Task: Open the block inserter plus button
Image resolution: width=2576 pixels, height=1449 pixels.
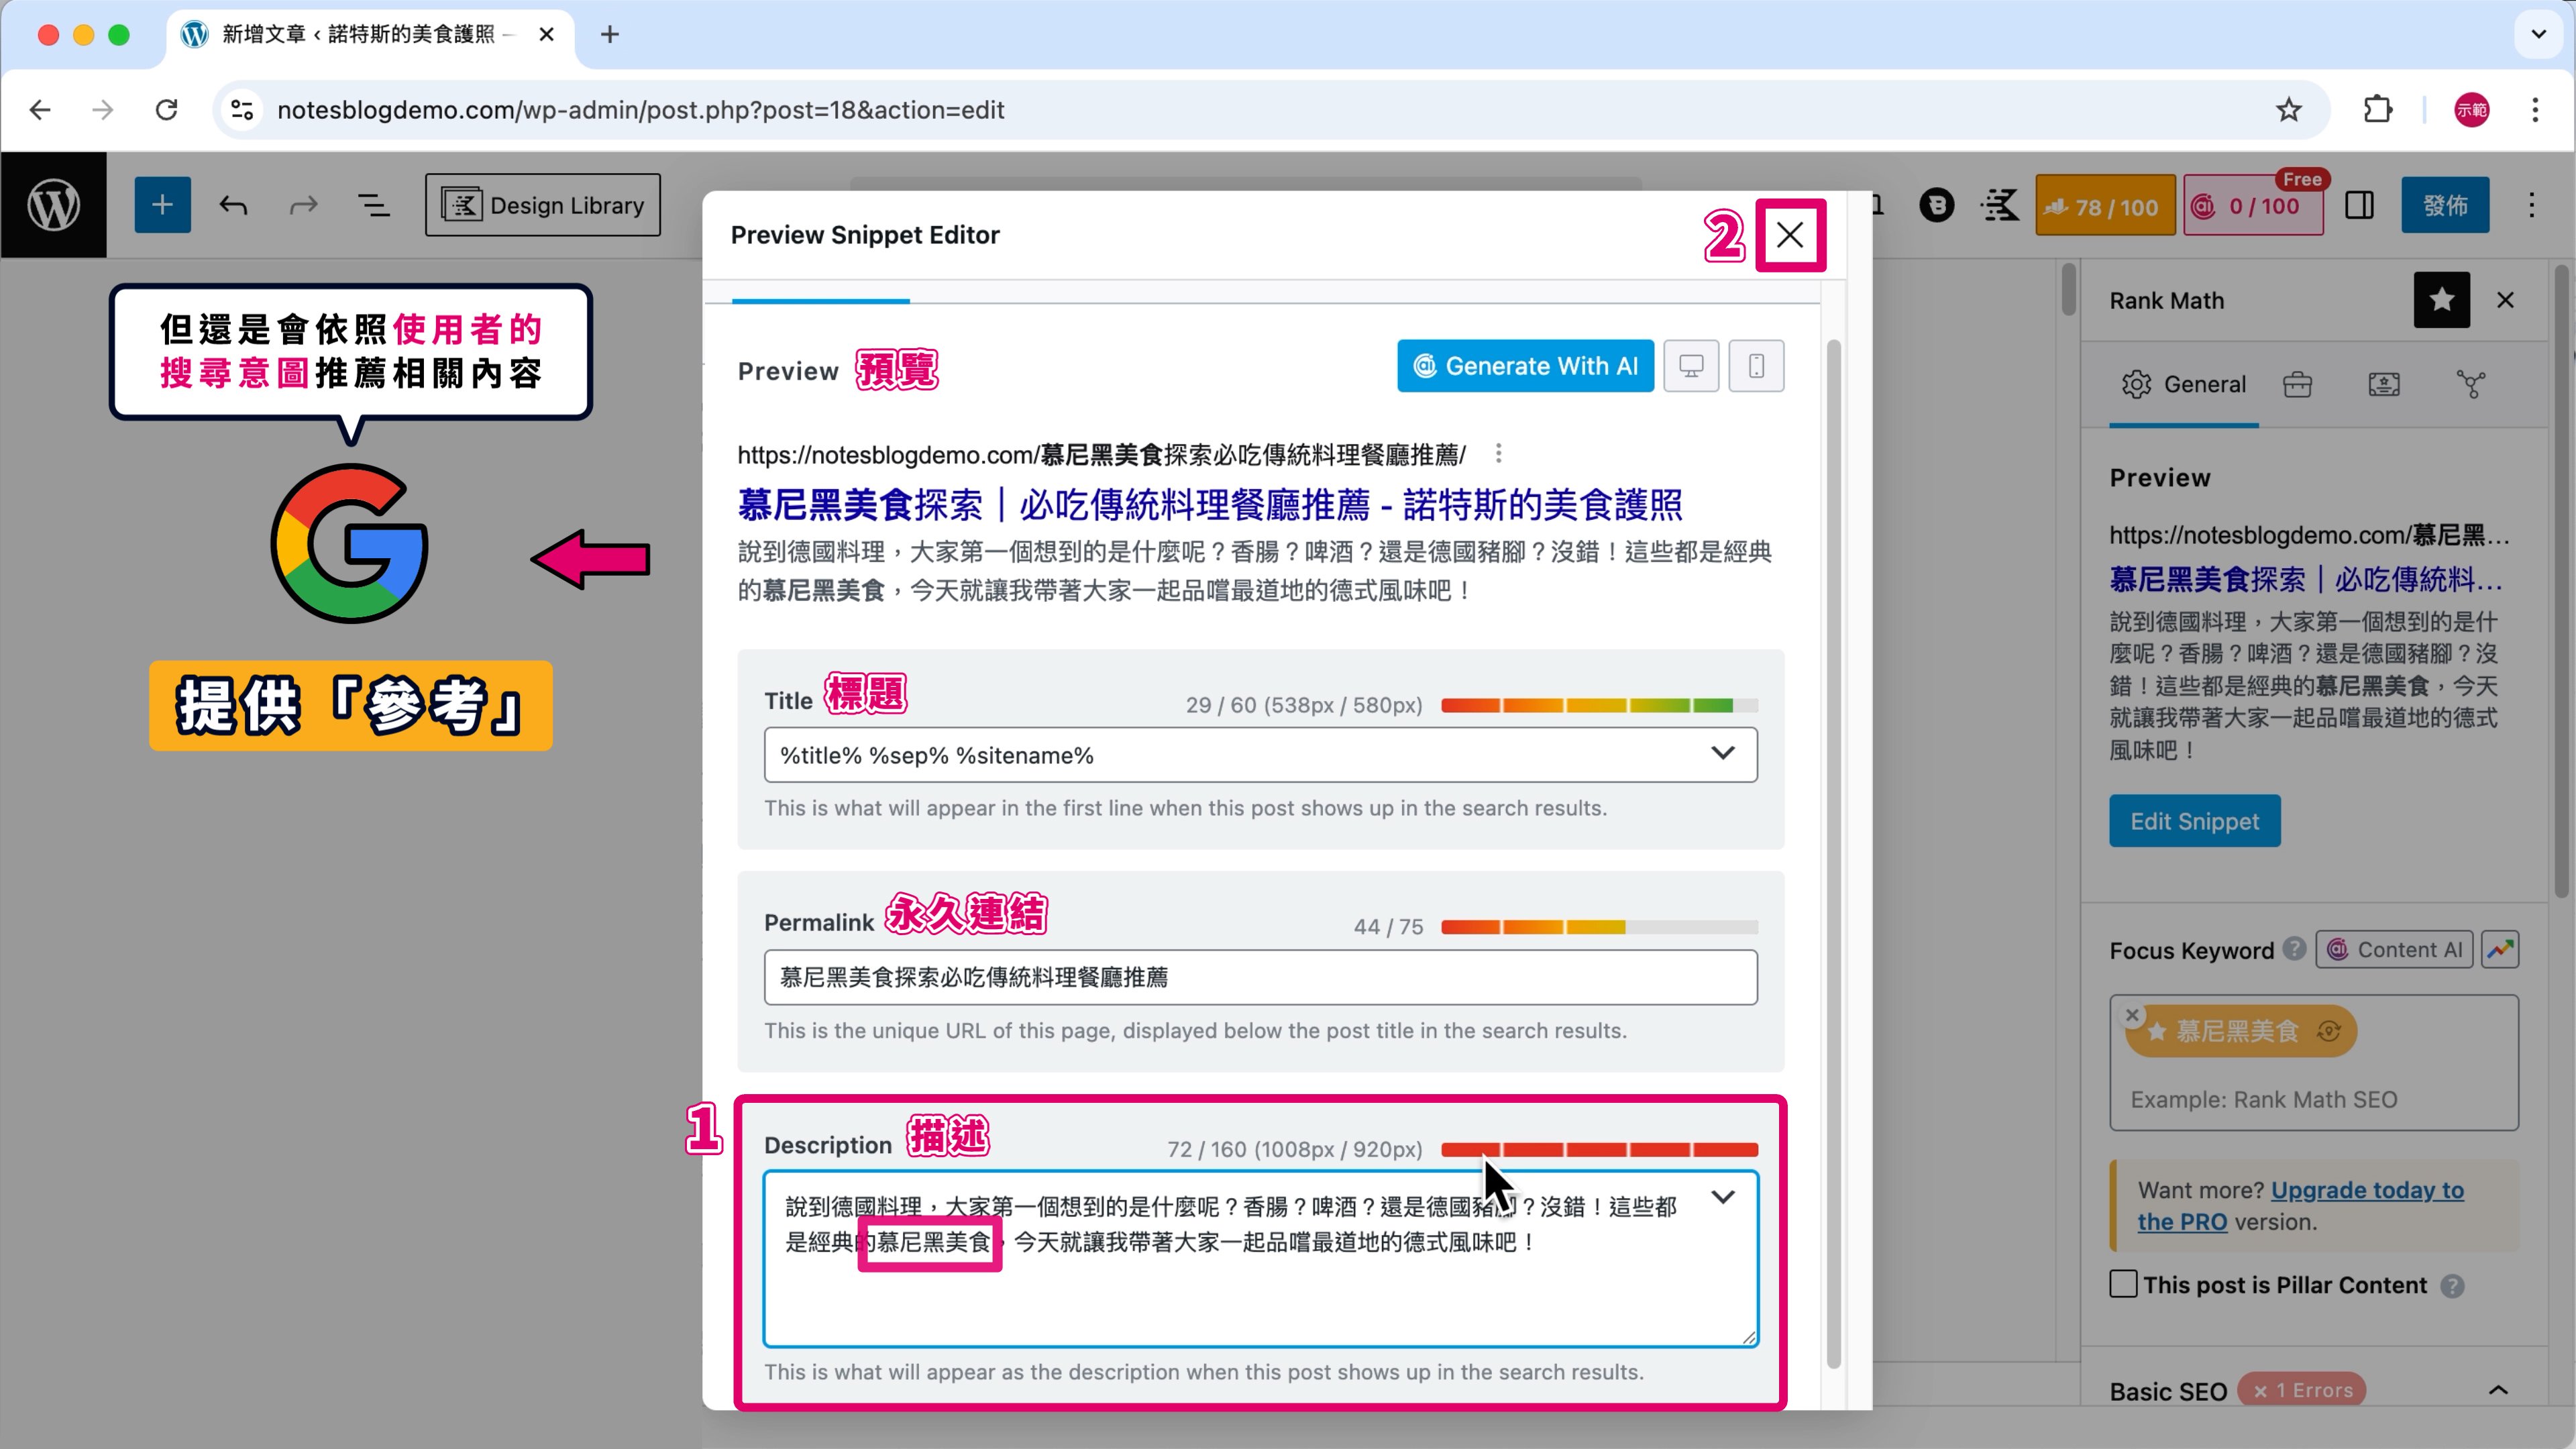Action: point(162,205)
